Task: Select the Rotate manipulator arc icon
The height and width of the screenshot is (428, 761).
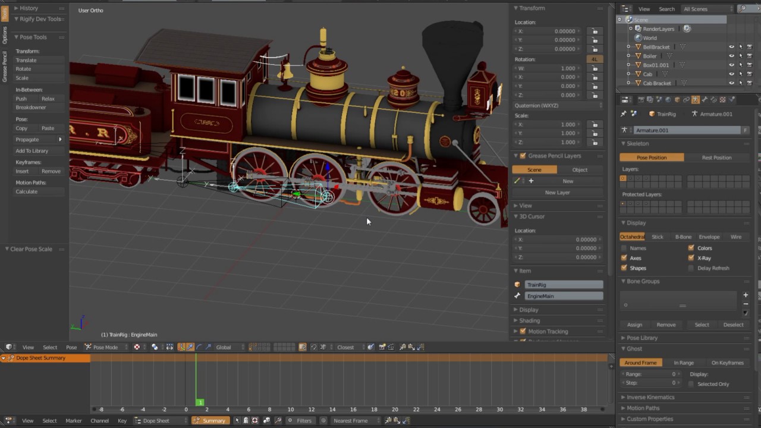Action: click(x=199, y=347)
